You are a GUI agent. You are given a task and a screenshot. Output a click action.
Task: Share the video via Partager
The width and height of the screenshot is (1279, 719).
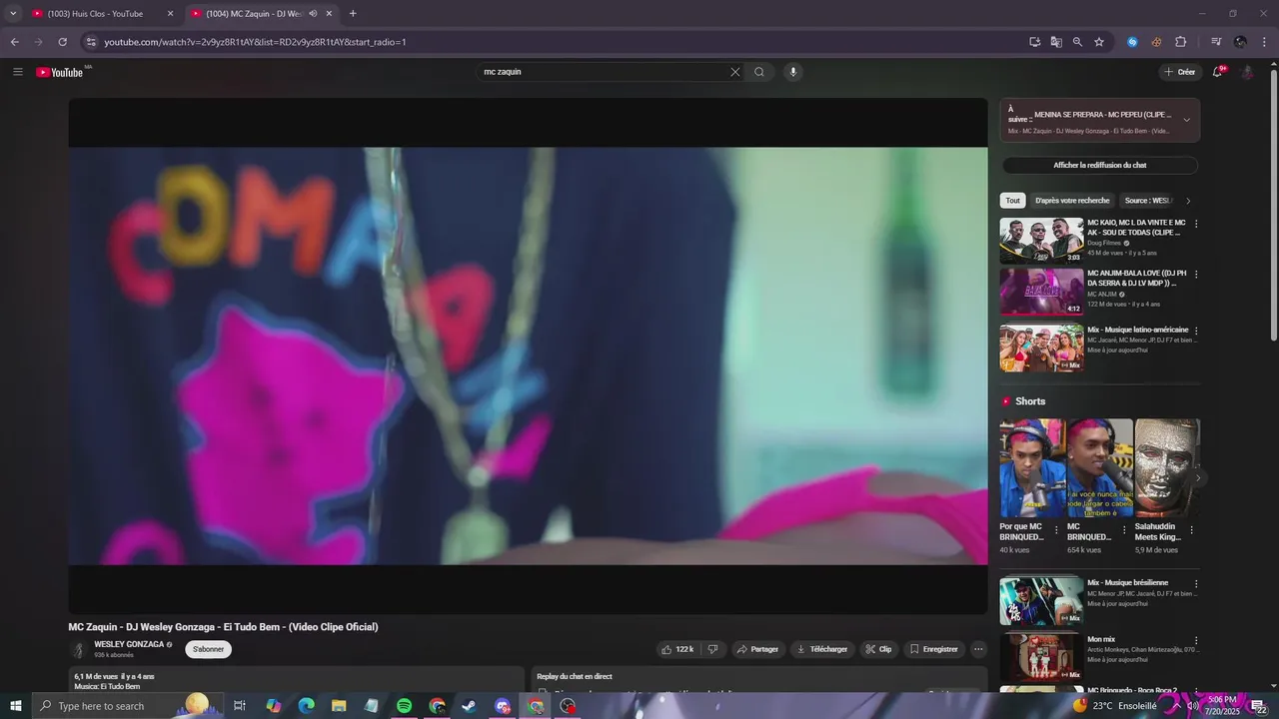pyautogui.click(x=757, y=649)
